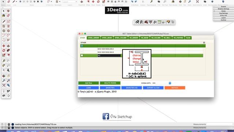Image resolution: width=234 pixels, height=132 pixels.
Task: Toggle the checkbox of the highlighted H- row
Action: click(x=82, y=55)
